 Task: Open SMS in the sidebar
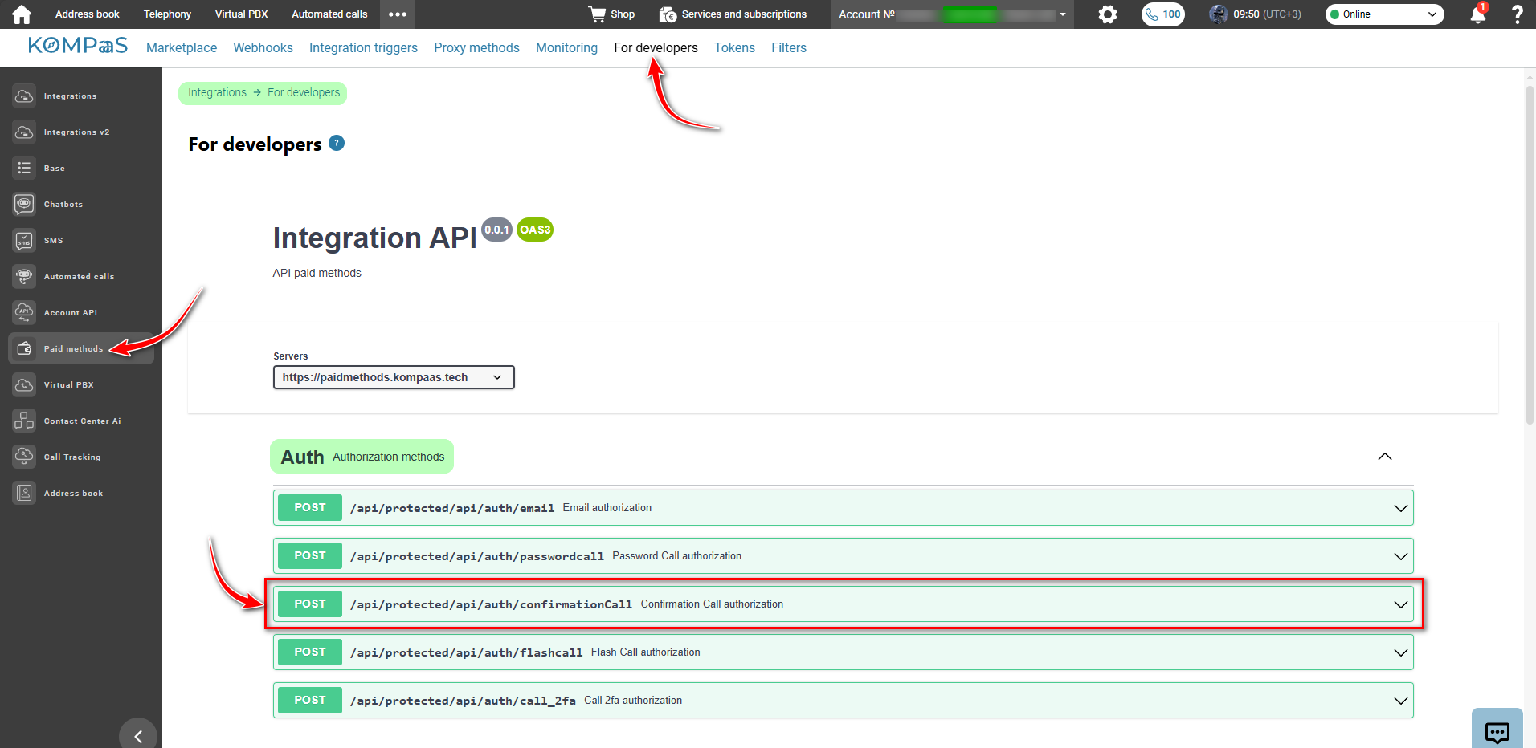coord(80,241)
